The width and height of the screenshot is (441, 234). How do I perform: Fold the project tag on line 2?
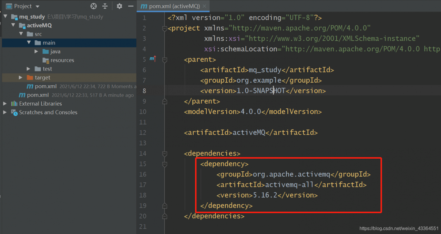tap(165, 29)
